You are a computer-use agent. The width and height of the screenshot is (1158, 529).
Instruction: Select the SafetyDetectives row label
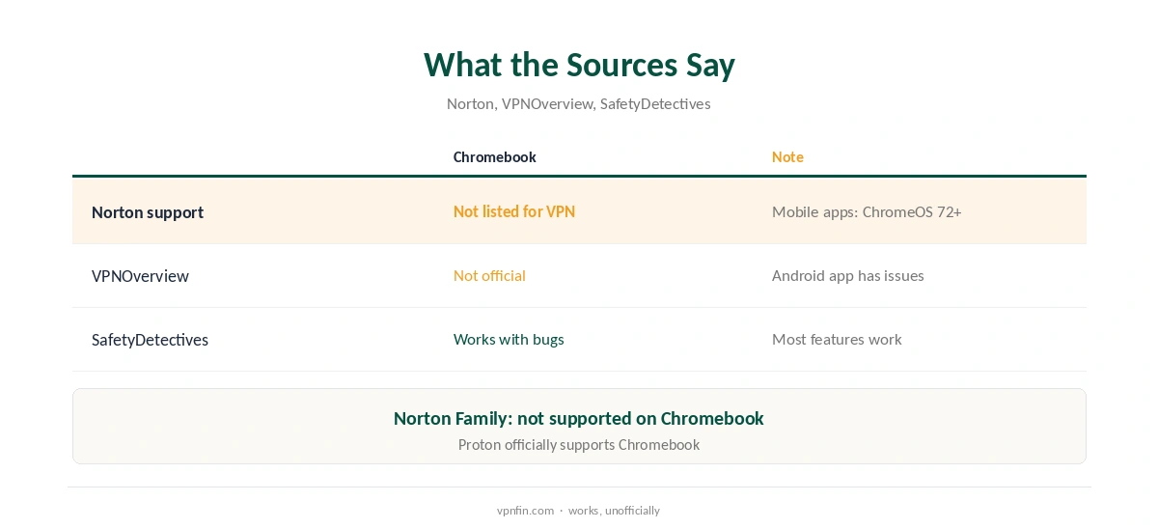pyautogui.click(x=150, y=340)
